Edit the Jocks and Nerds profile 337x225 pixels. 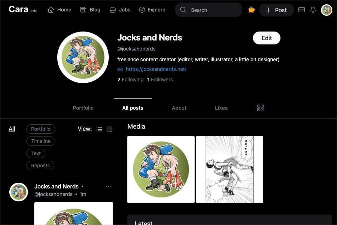[267, 38]
